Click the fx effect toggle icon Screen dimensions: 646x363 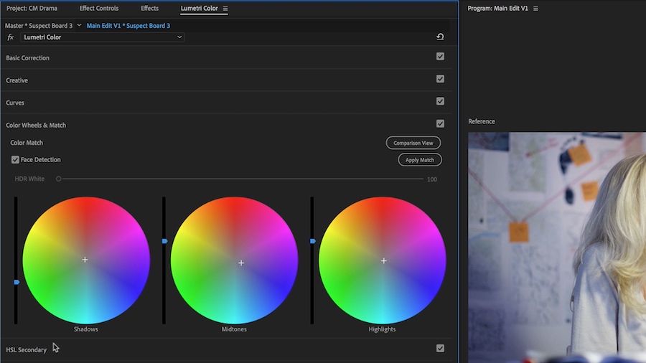[11, 37]
